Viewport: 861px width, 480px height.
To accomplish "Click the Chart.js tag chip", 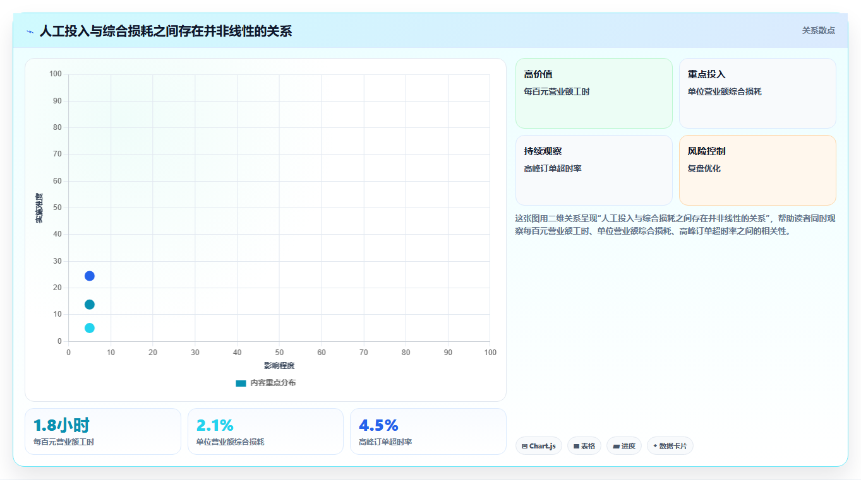I will [539, 446].
